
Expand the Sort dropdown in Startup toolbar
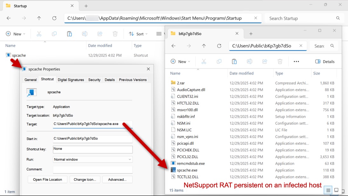click(x=138, y=34)
